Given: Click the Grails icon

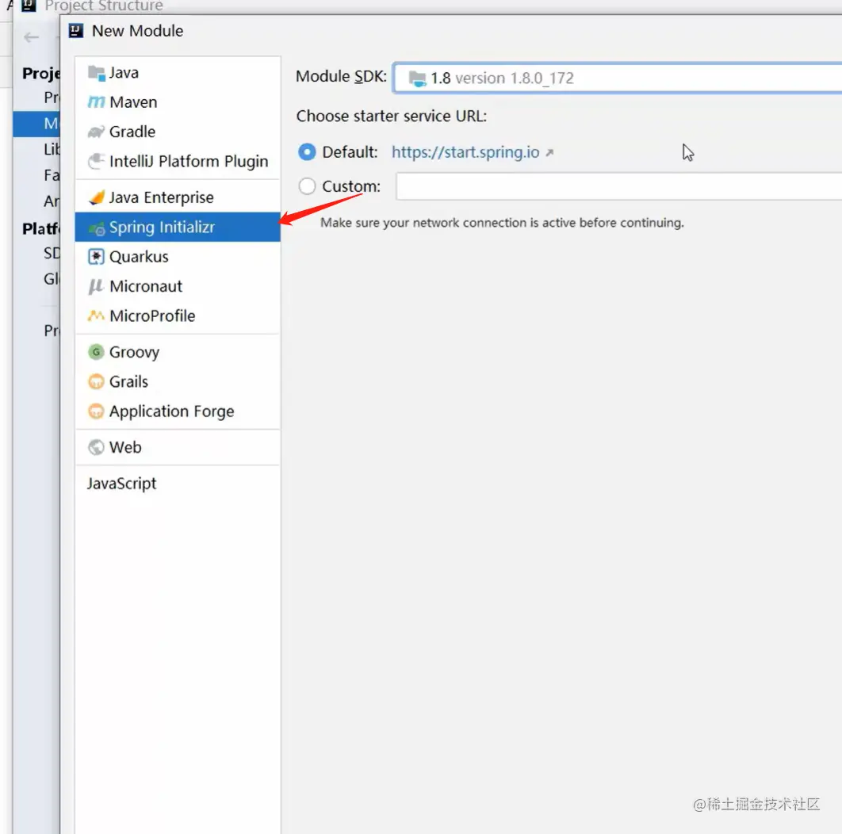Looking at the screenshot, I should point(96,381).
